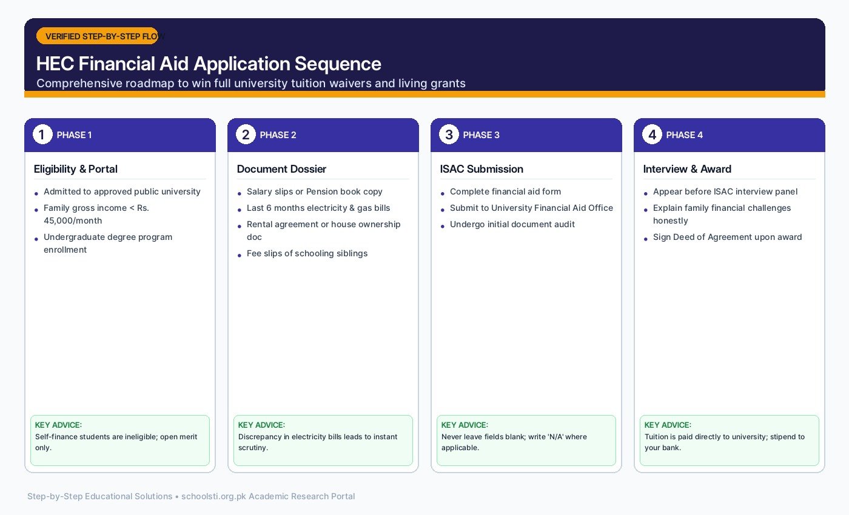The image size is (849, 515).
Task: Click the 'PHASE 1' header label
Action: click(75, 135)
